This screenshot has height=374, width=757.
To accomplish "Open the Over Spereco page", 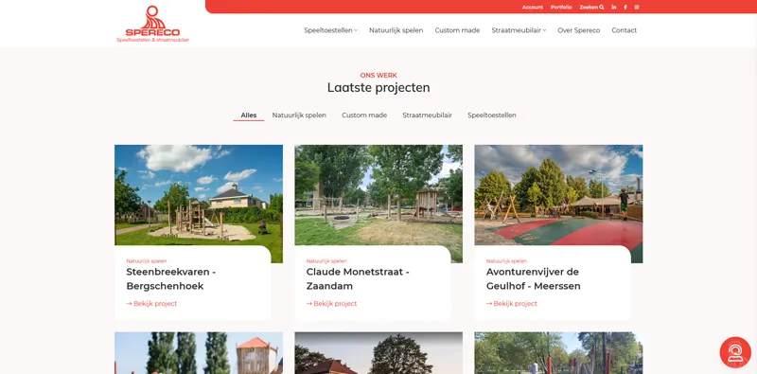I will (x=578, y=30).
